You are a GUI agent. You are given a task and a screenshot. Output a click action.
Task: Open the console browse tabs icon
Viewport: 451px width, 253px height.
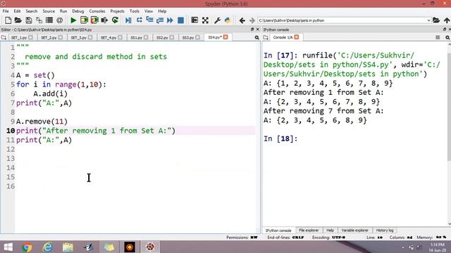point(266,37)
